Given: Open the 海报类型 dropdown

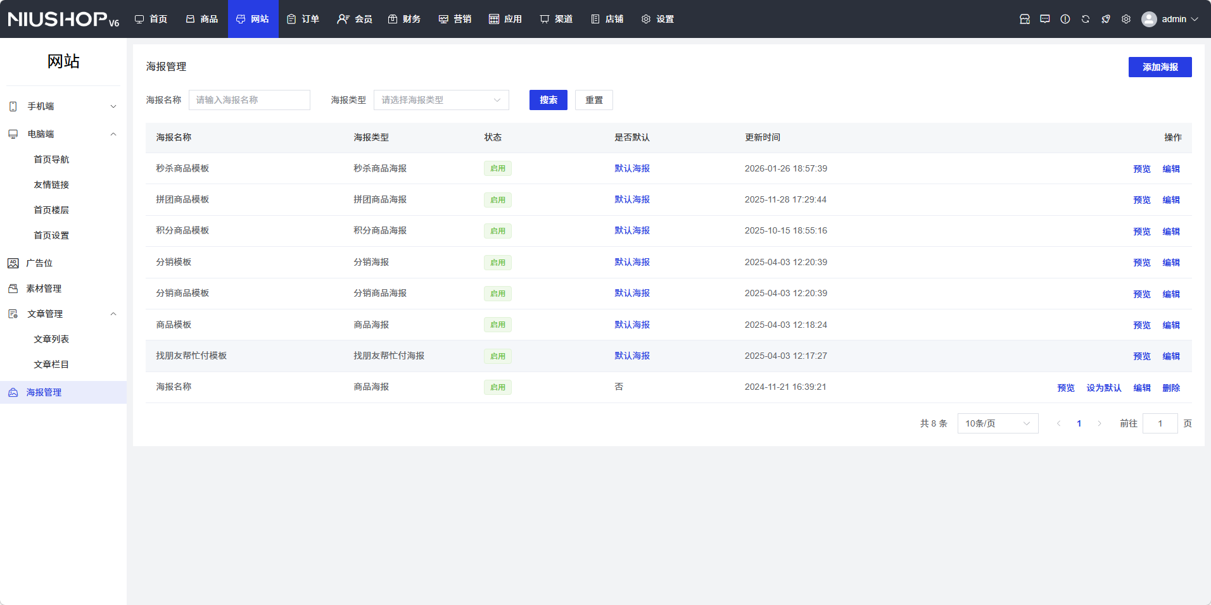Looking at the screenshot, I should click(441, 100).
